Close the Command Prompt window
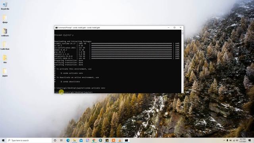 point(181,28)
